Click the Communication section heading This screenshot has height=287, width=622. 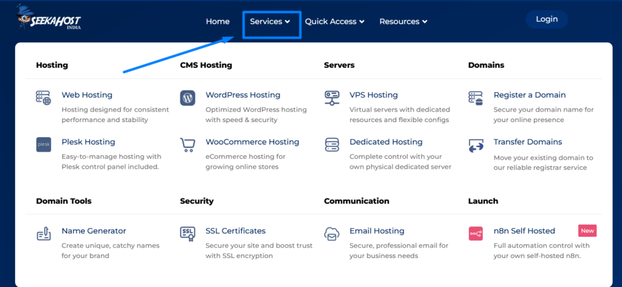[357, 201]
